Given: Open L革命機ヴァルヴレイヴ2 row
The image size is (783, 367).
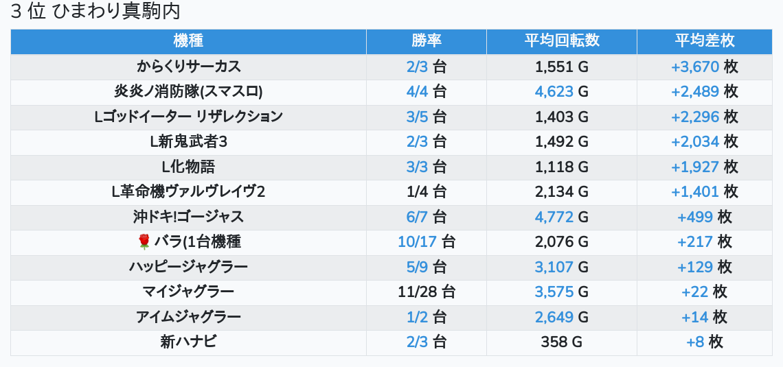Looking at the screenshot, I should pos(188,191).
